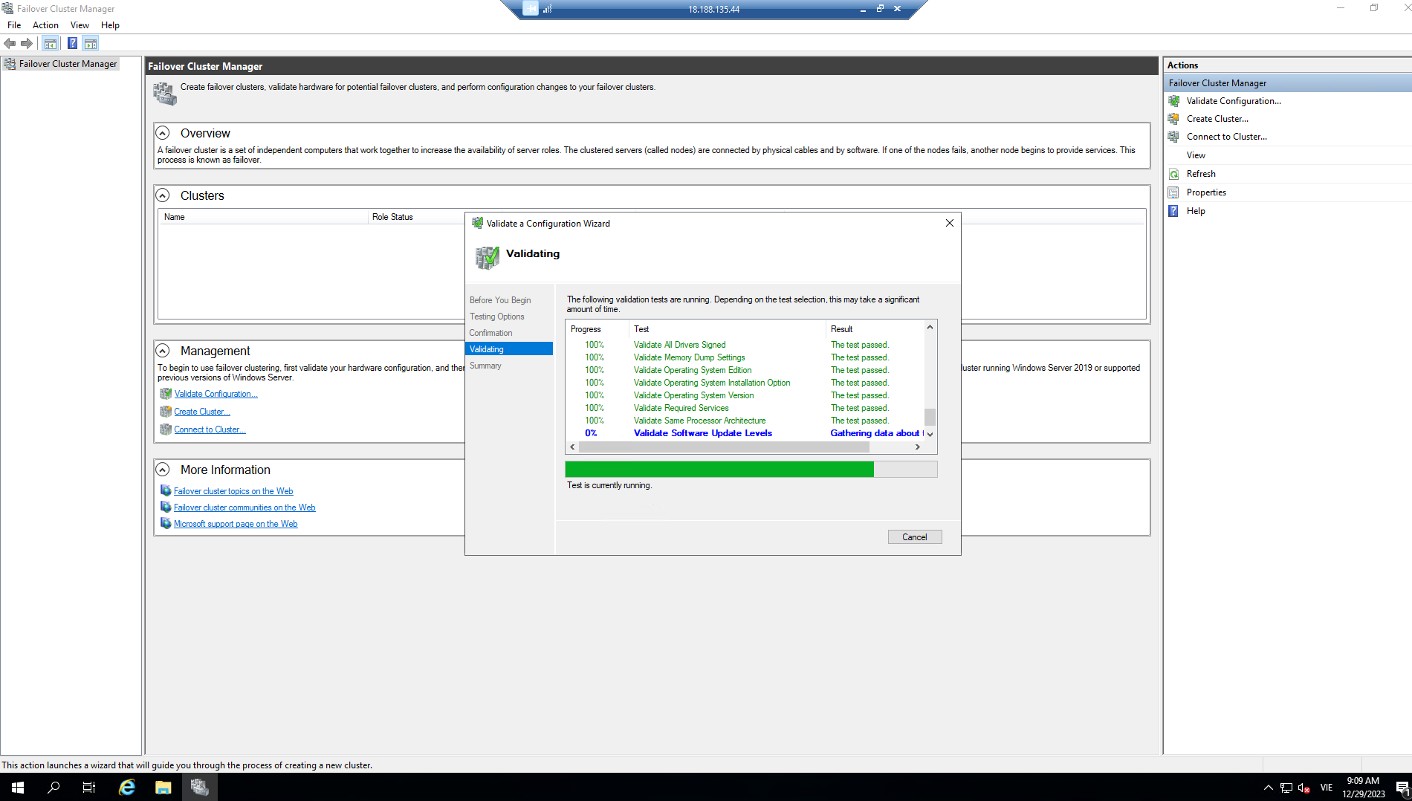Collapse the Clusters section
Screen dimensions: 1412x801
(x=163, y=195)
